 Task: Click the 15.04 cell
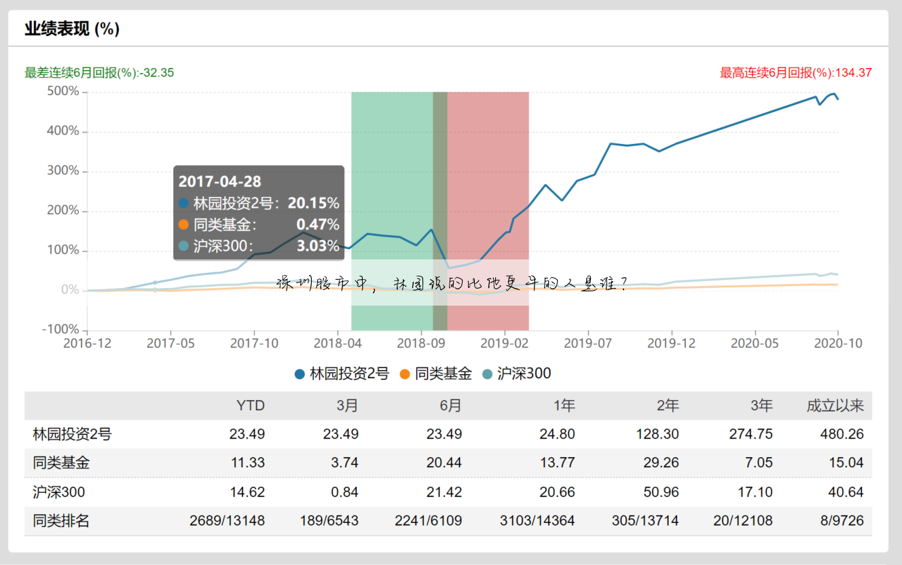tap(846, 463)
